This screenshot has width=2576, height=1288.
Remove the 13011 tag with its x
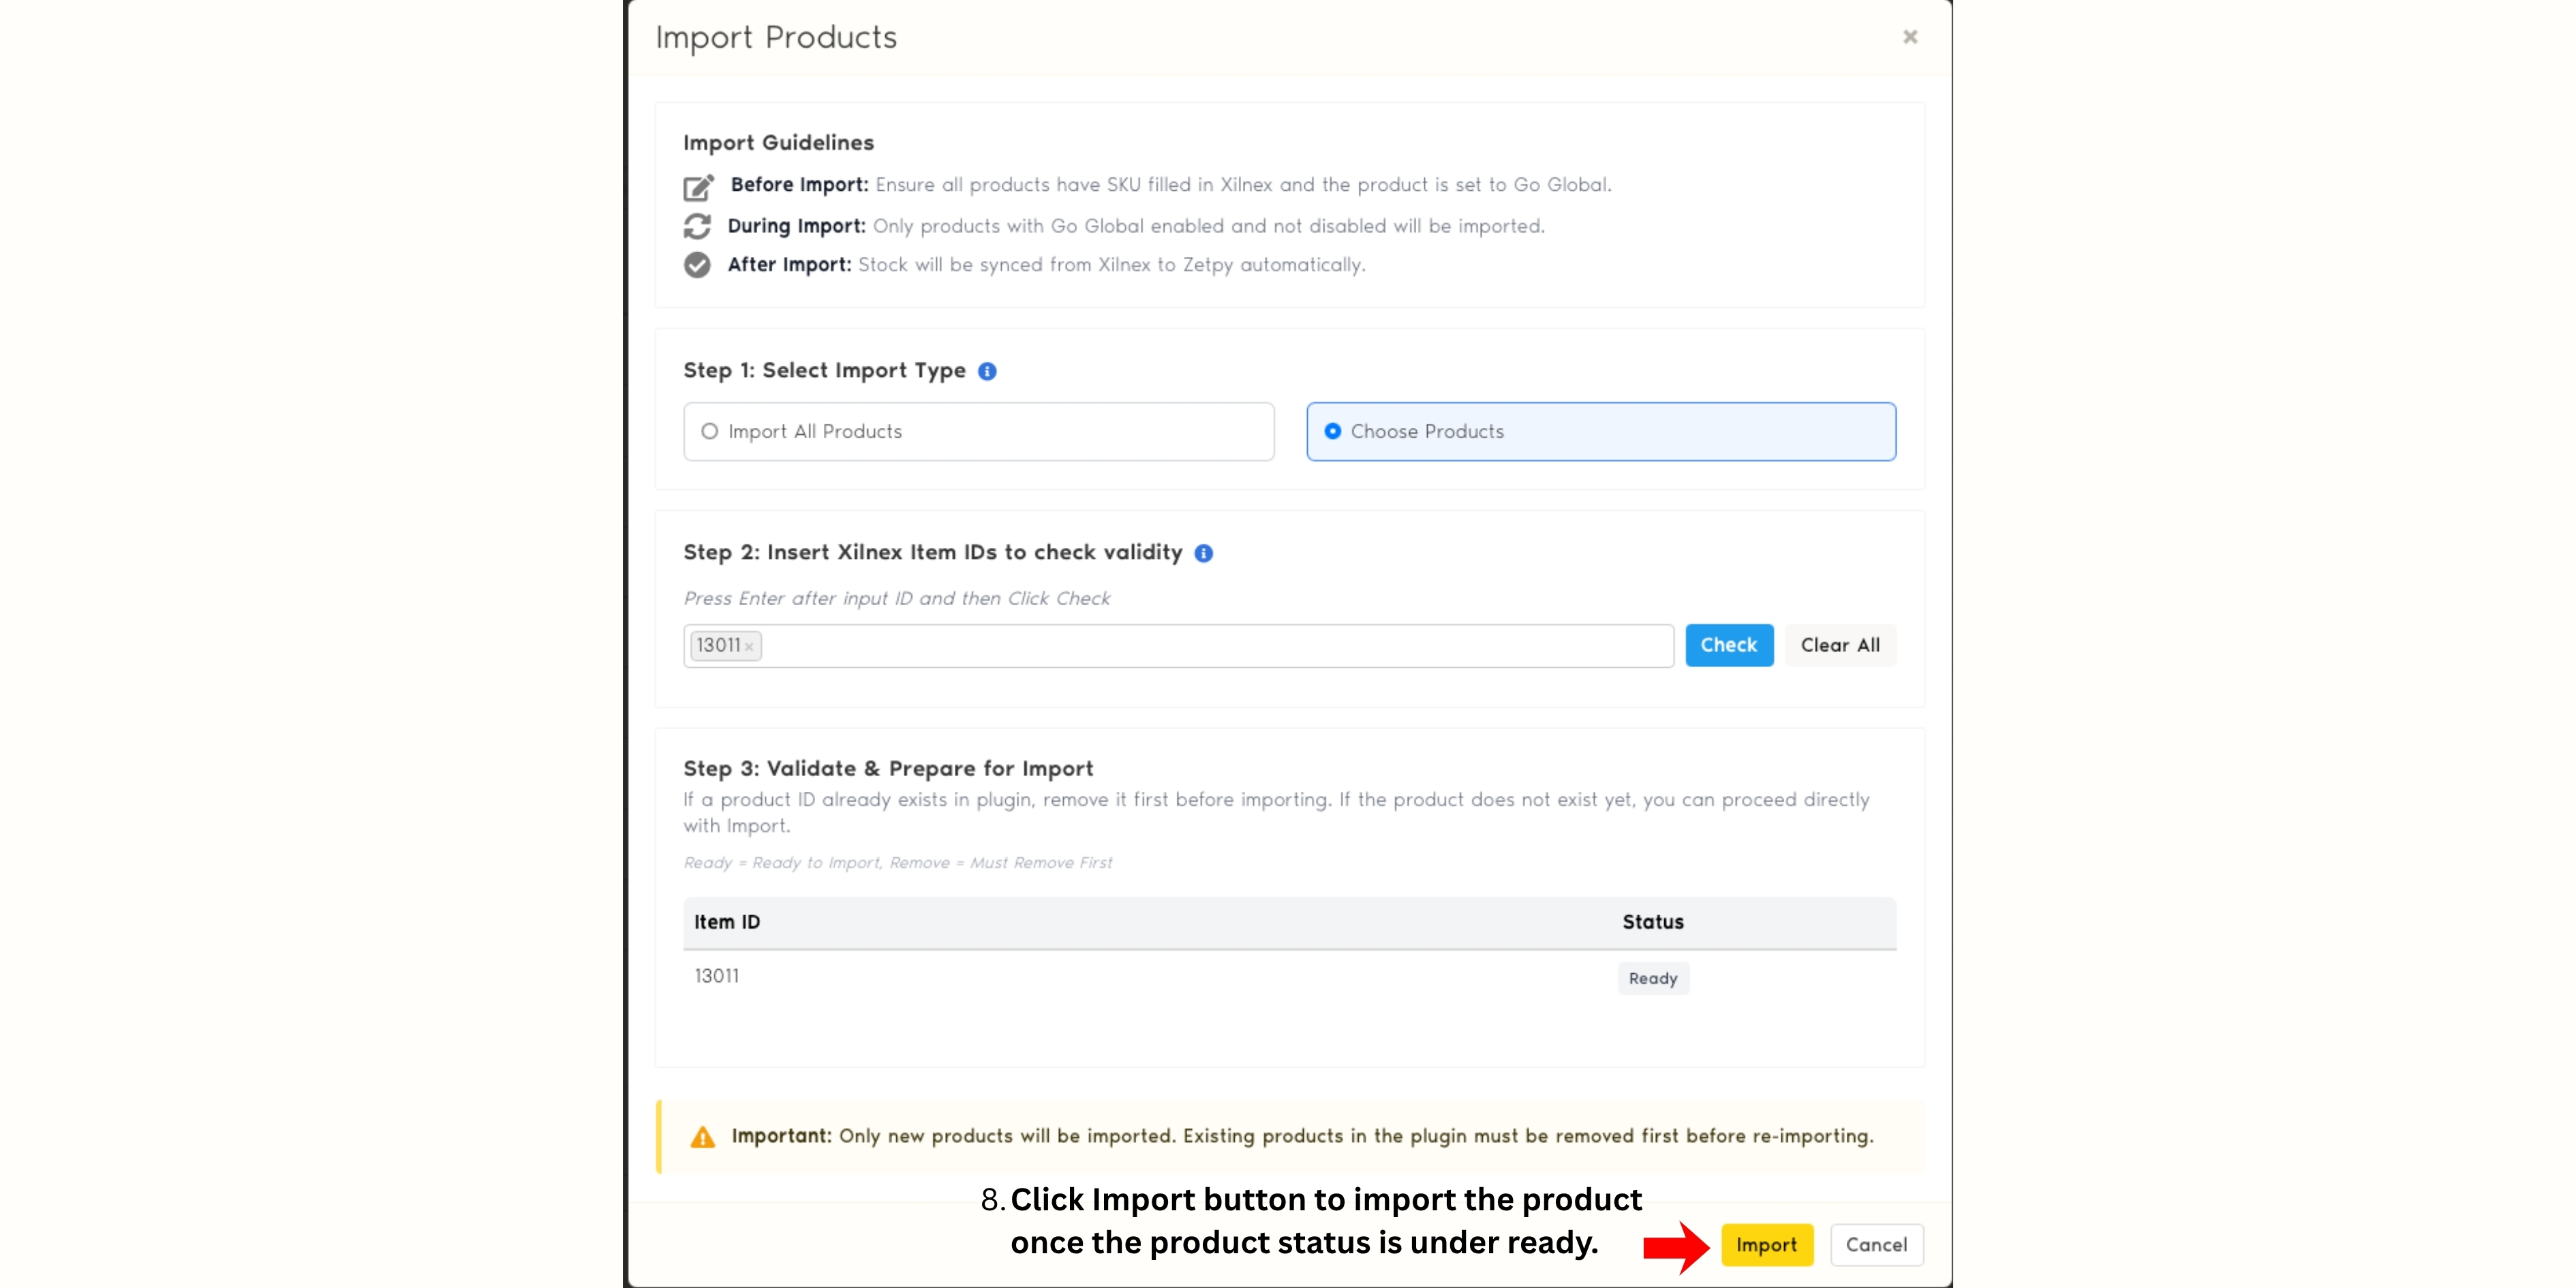point(749,647)
